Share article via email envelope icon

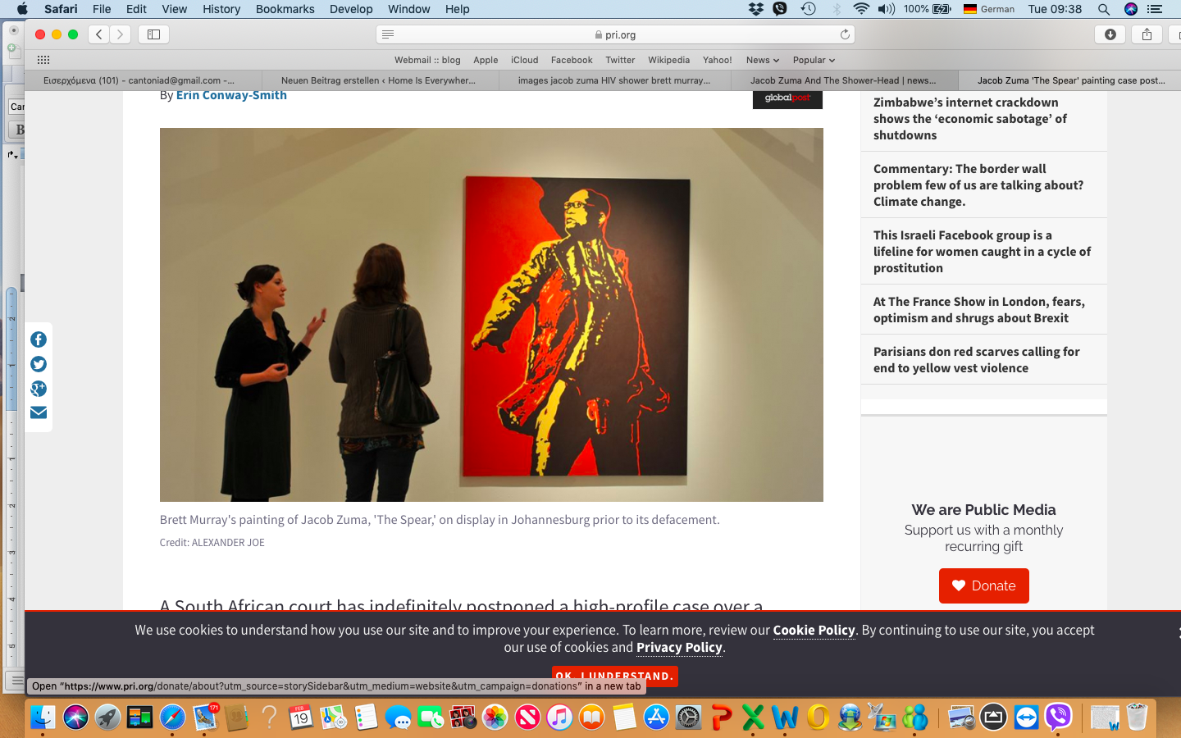click(39, 412)
